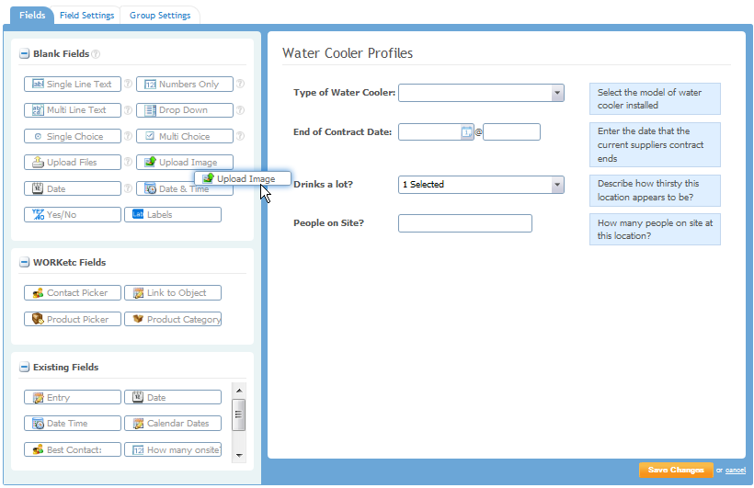Add a Multi Choice field
This screenshot has height=488, width=754.
(185, 136)
